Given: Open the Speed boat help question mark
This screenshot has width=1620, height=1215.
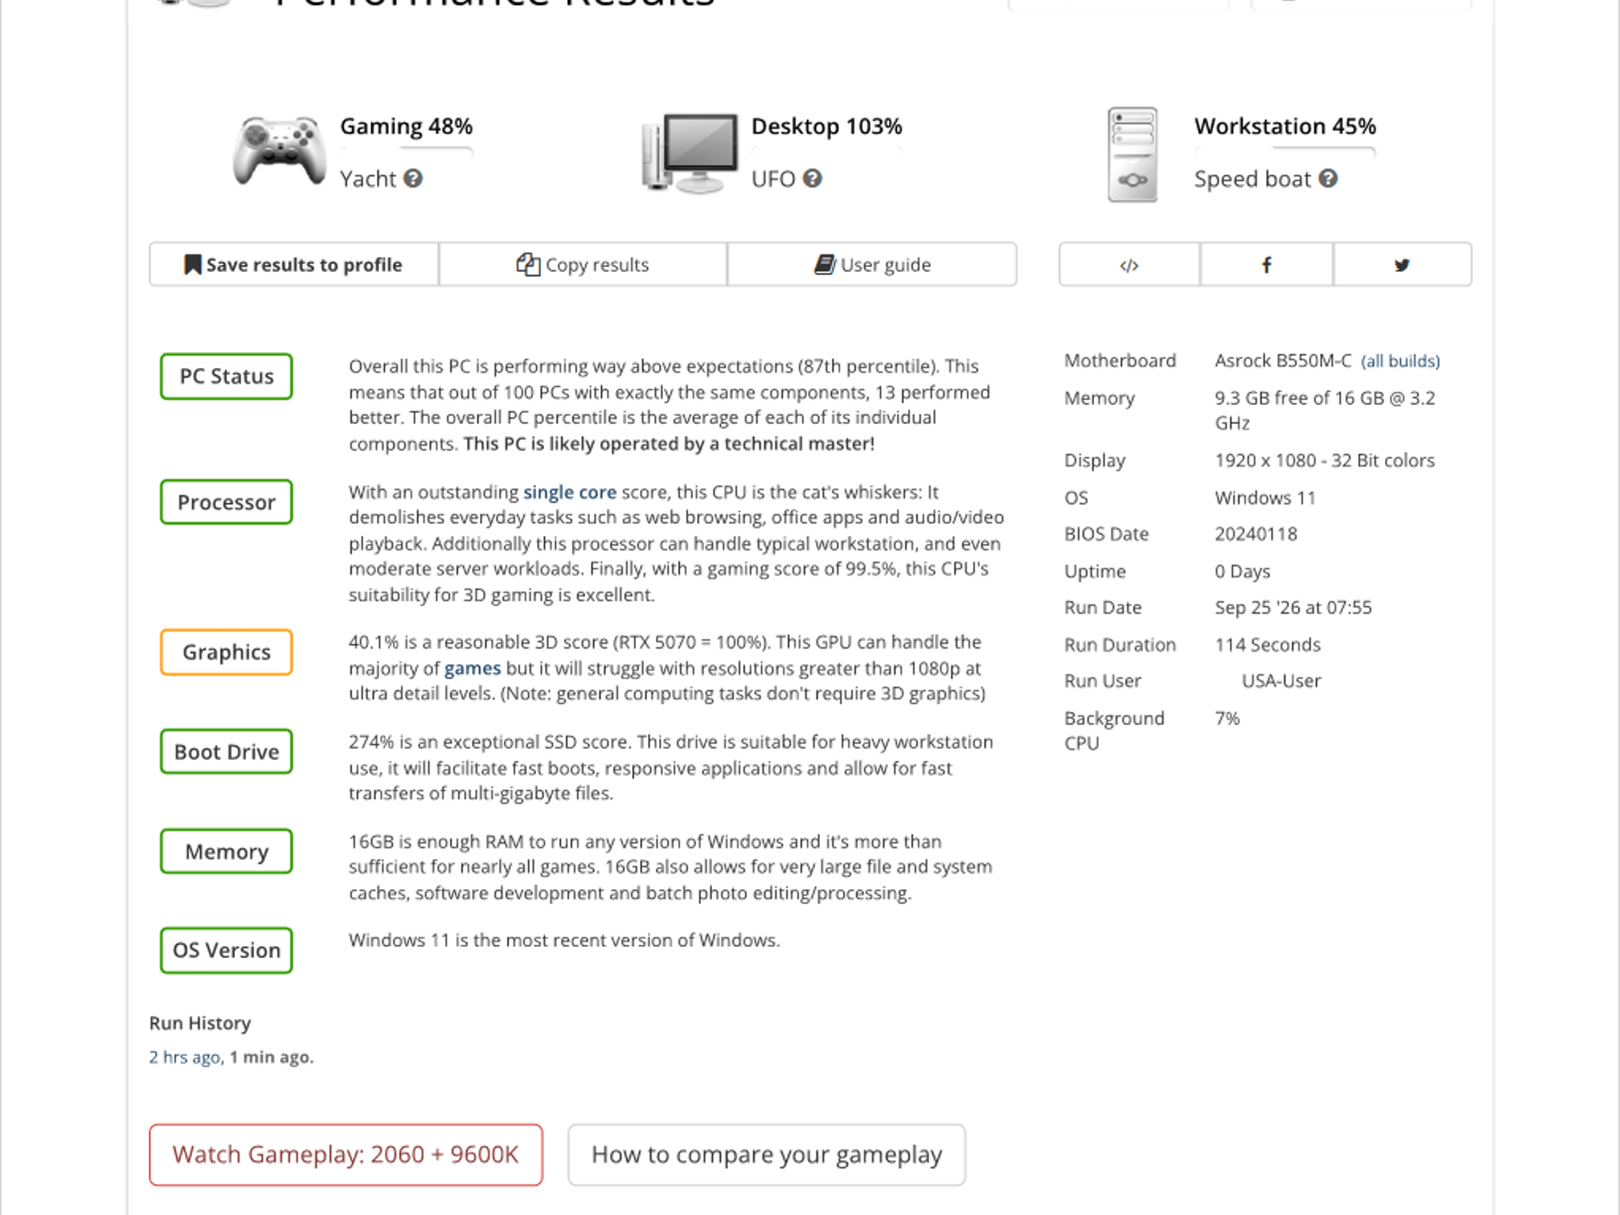Looking at the screenshot, I should 1328,179.
